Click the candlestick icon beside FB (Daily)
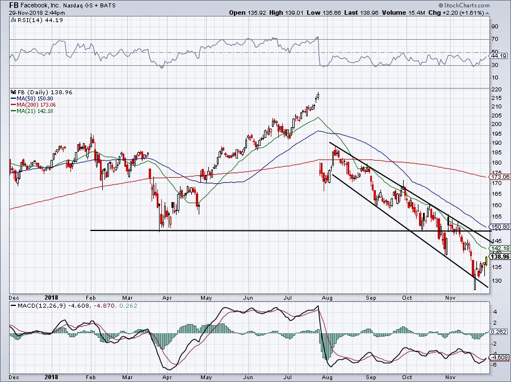The image size is (511, 382). click(x=13, y=92)
